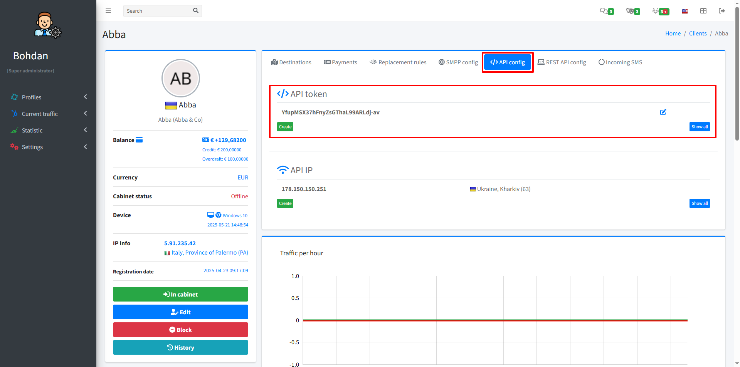The image size is (740, 367).
Task: Click into the Search input field
Action: (158, 11)
